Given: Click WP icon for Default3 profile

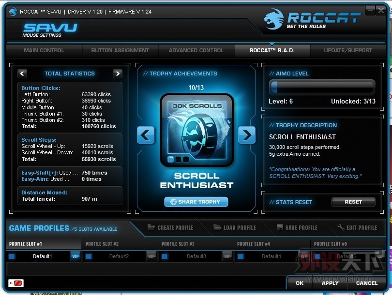Looking at the screenshot, I should point(227,256).
